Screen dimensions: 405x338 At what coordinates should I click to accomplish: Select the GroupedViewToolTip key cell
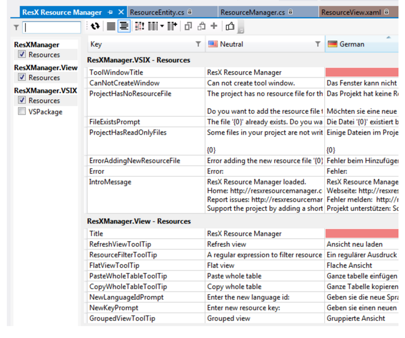tap(146, 318)
